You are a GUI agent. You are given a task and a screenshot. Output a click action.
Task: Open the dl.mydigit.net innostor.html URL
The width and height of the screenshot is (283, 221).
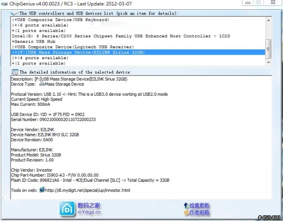click(x=88, y=190)
